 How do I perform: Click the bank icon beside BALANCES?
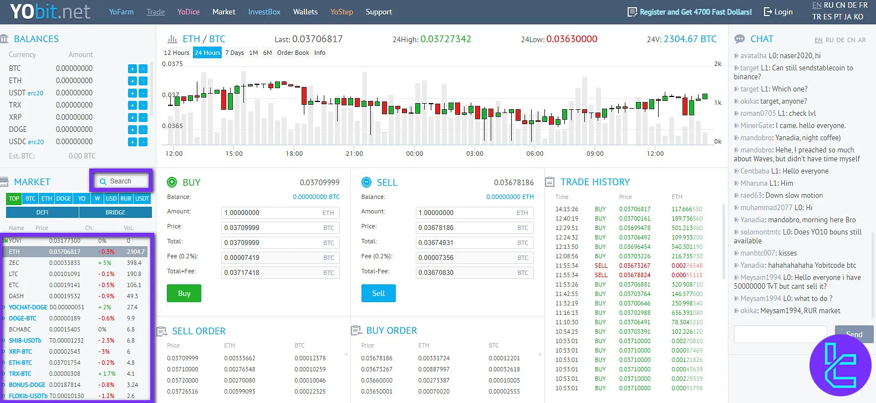(4, 39)
